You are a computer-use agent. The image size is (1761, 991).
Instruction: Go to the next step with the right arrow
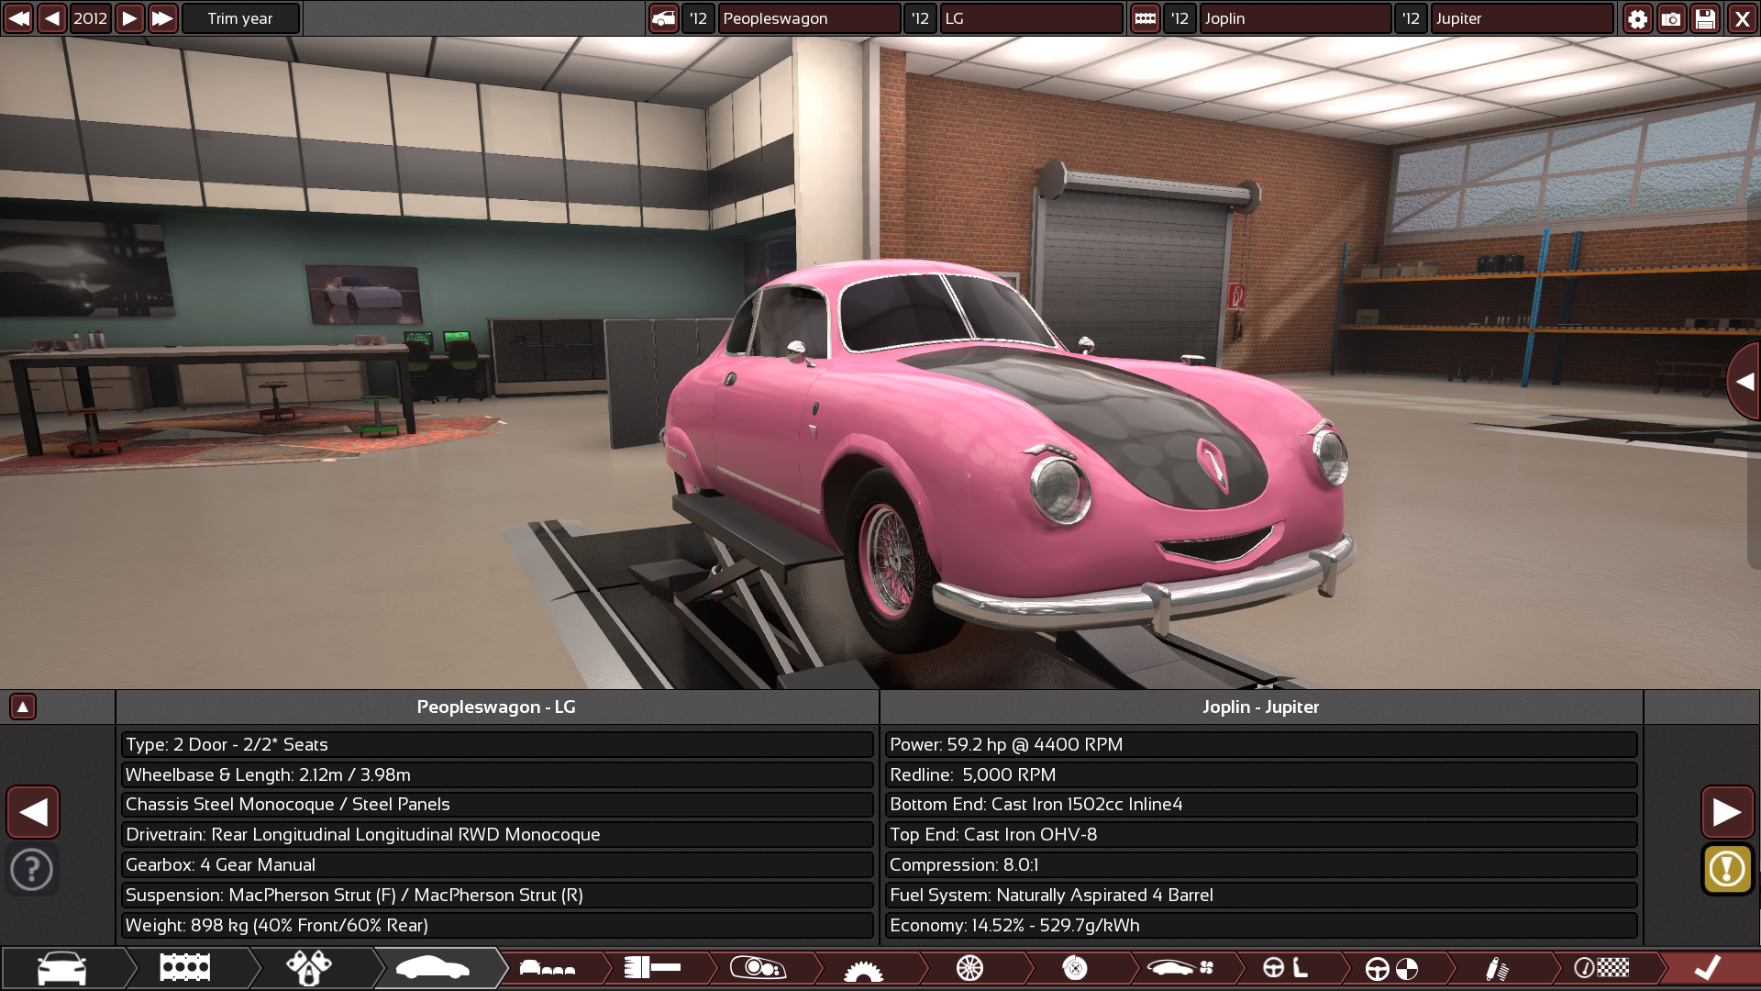pyautogui.click(x=1727, y=812)
